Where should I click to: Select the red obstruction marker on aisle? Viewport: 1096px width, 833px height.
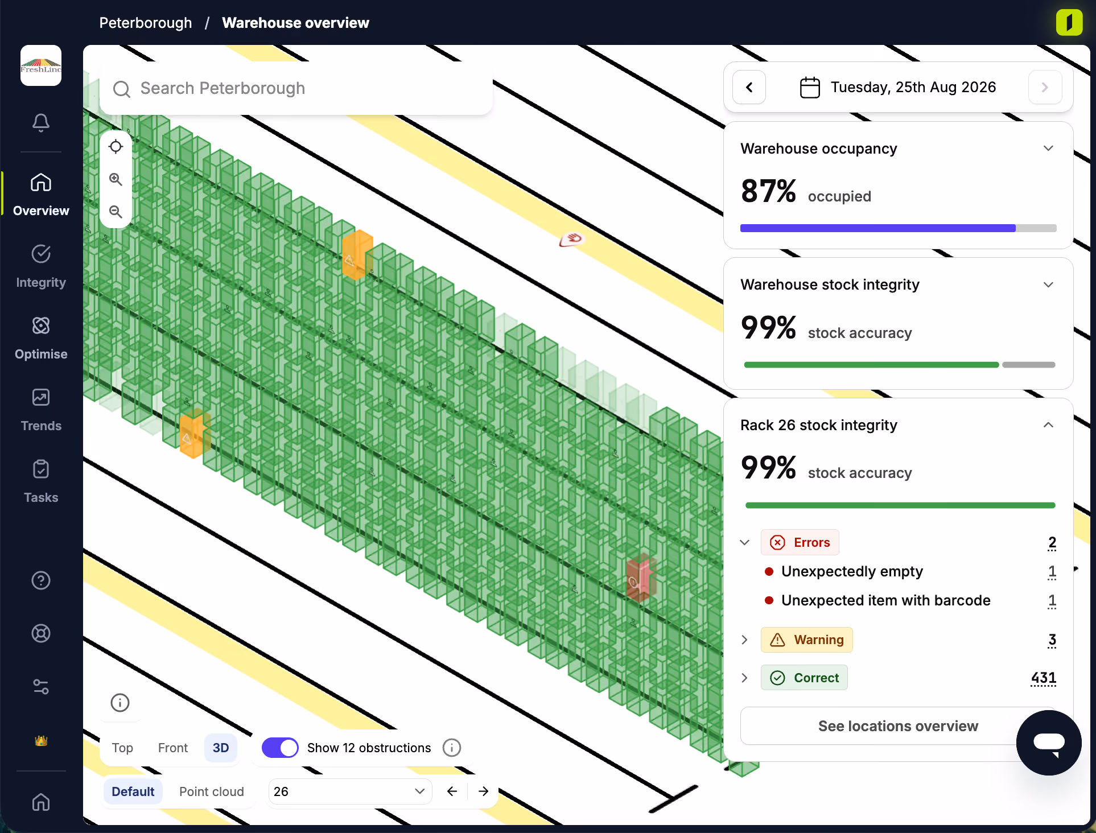(572, 239)
